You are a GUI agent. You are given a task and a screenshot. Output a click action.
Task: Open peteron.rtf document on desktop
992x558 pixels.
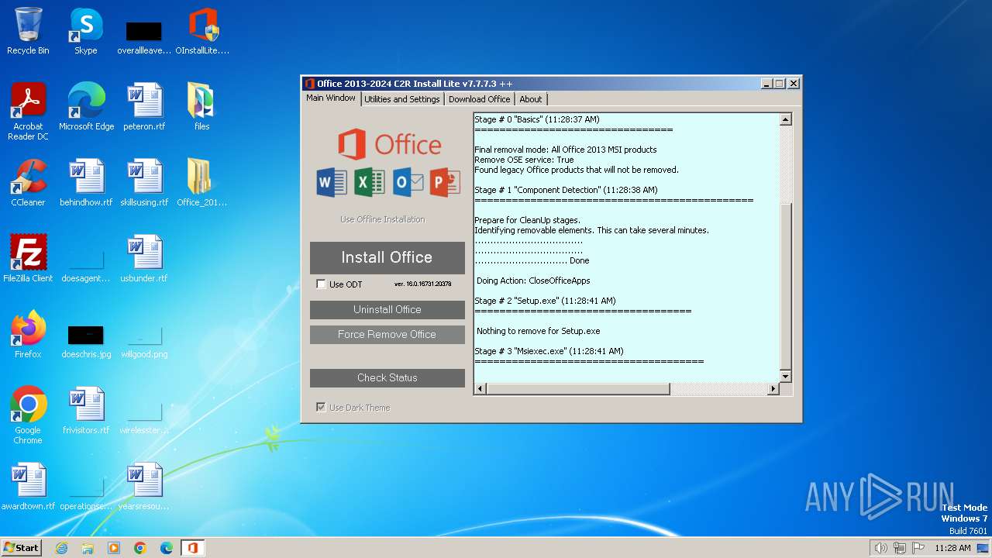click(144, 106)
